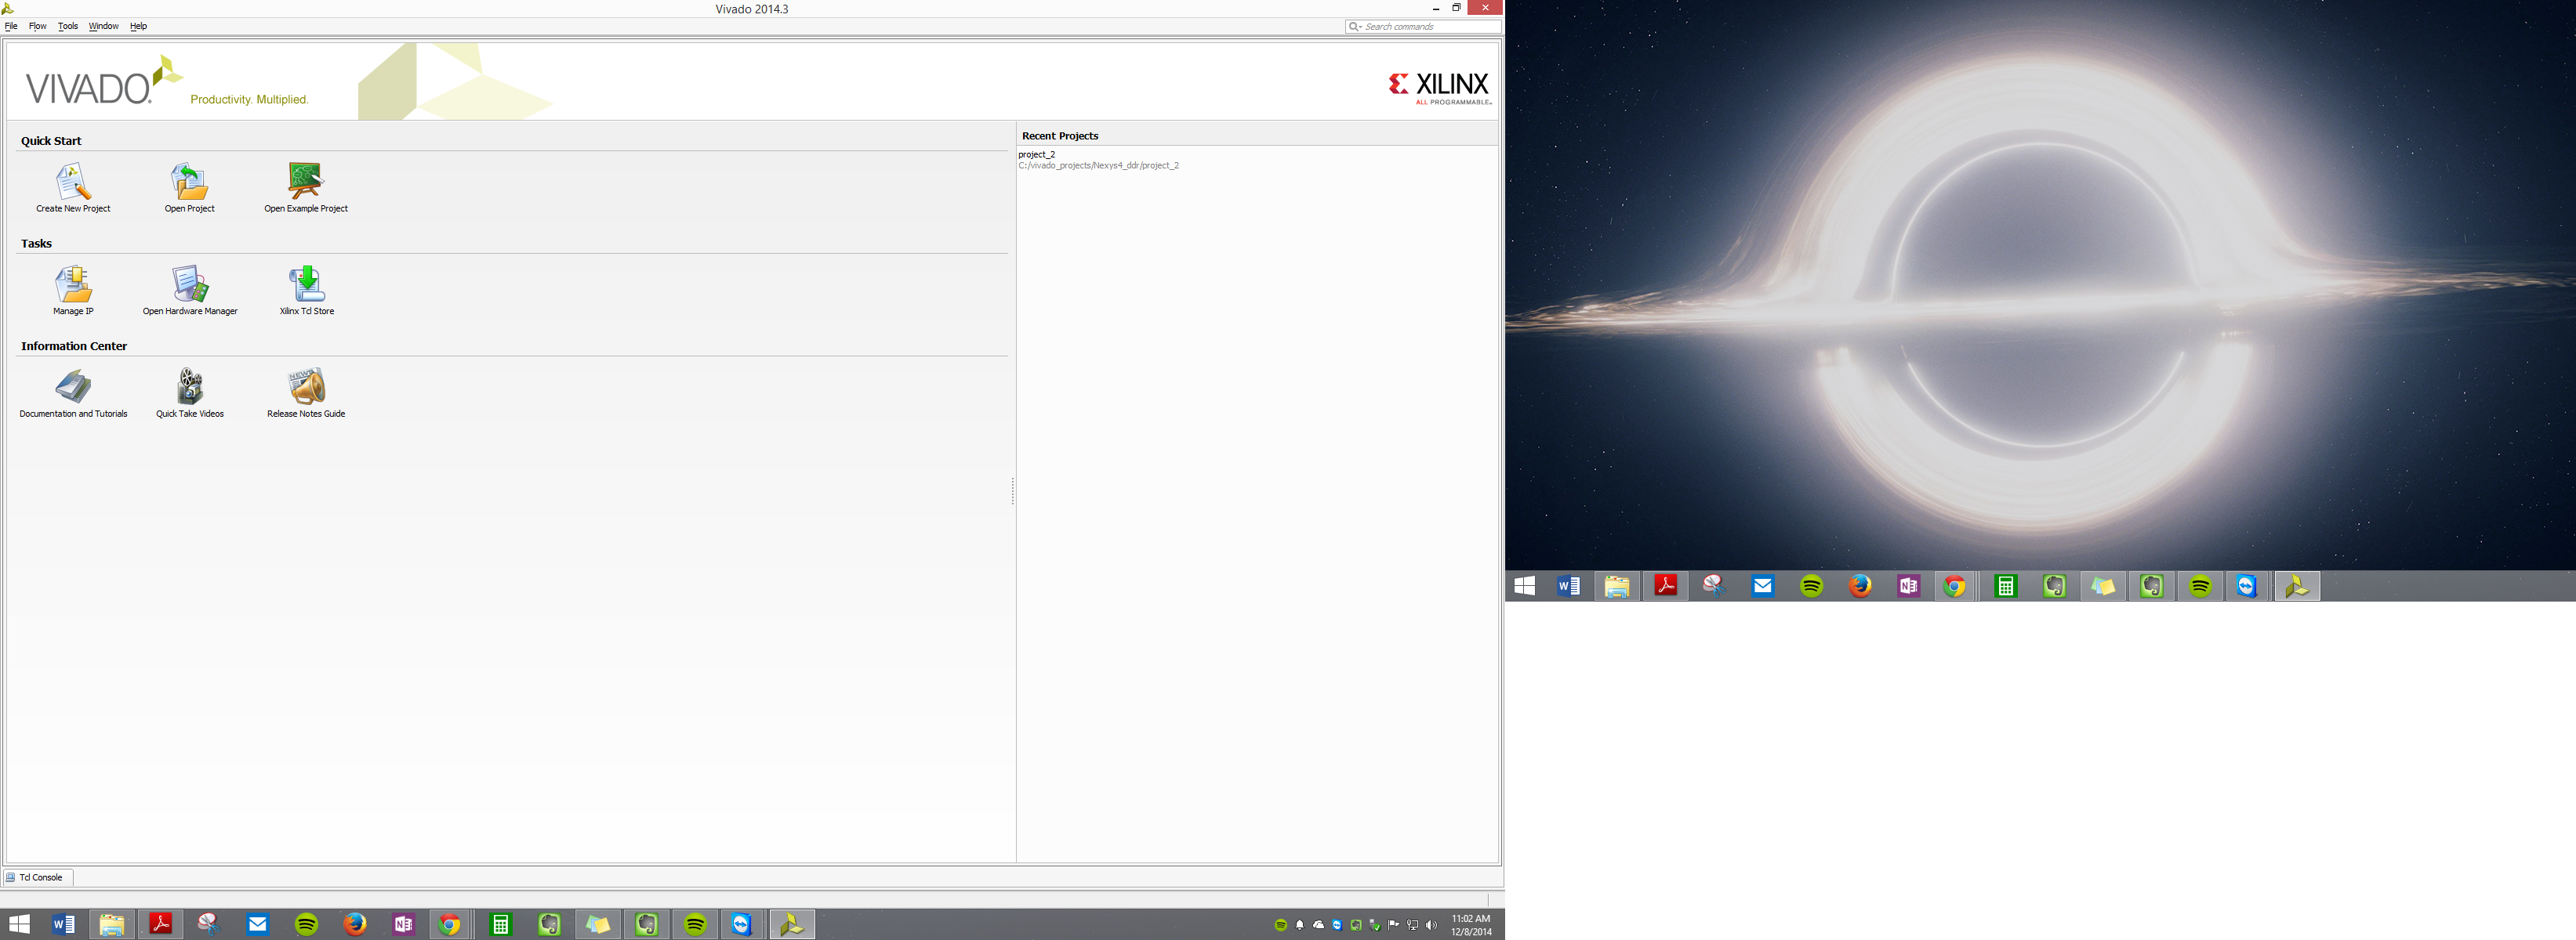Click the network tray icon
Image resolution: width=2576 pixels, height=940 pixels.
pyautogui.click(x=1412, y=925)
